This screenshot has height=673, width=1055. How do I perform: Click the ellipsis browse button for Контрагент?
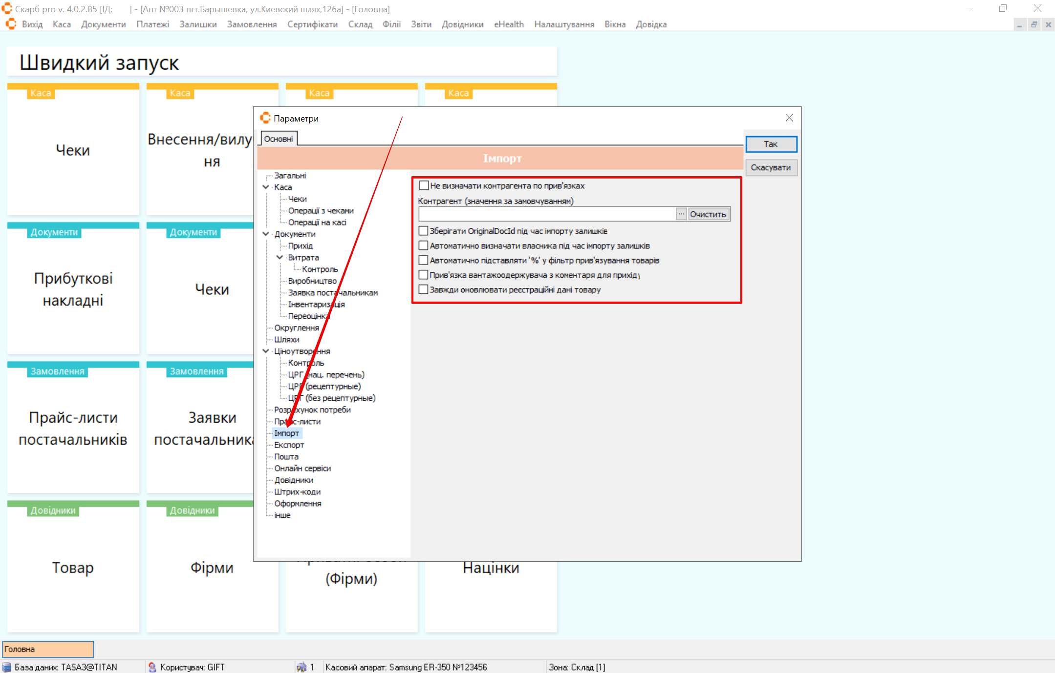[681, 214]
